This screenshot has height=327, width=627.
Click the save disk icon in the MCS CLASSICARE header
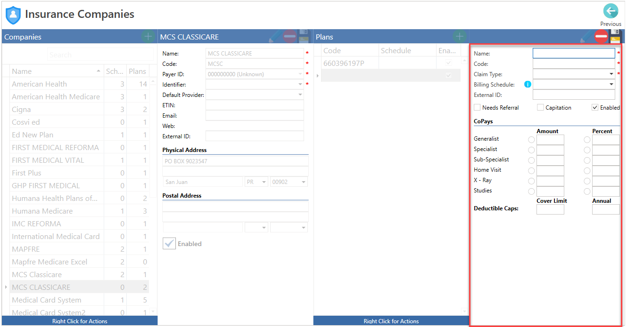304,37
